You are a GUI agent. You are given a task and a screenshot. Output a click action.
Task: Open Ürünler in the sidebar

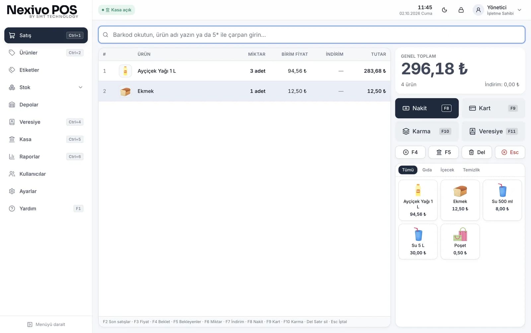(46, 53)
